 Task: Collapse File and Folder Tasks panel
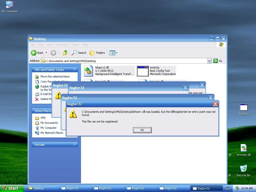[x=74, y=69]
